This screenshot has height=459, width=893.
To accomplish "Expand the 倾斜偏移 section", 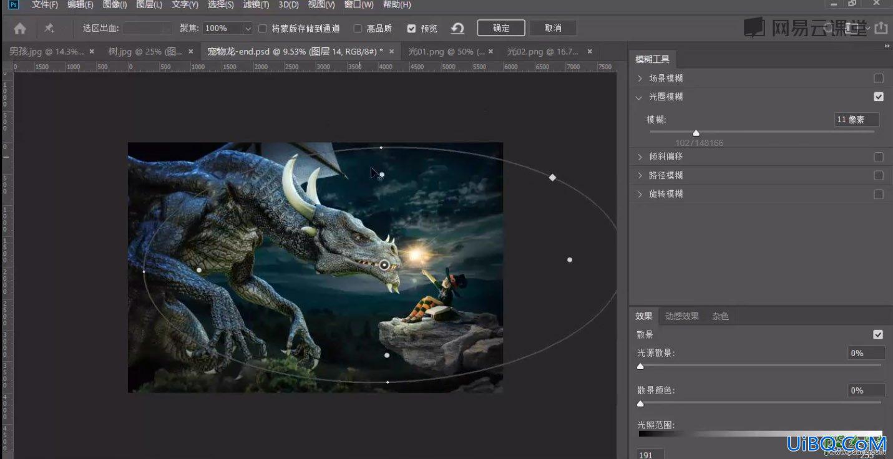I will click(640, 157).
